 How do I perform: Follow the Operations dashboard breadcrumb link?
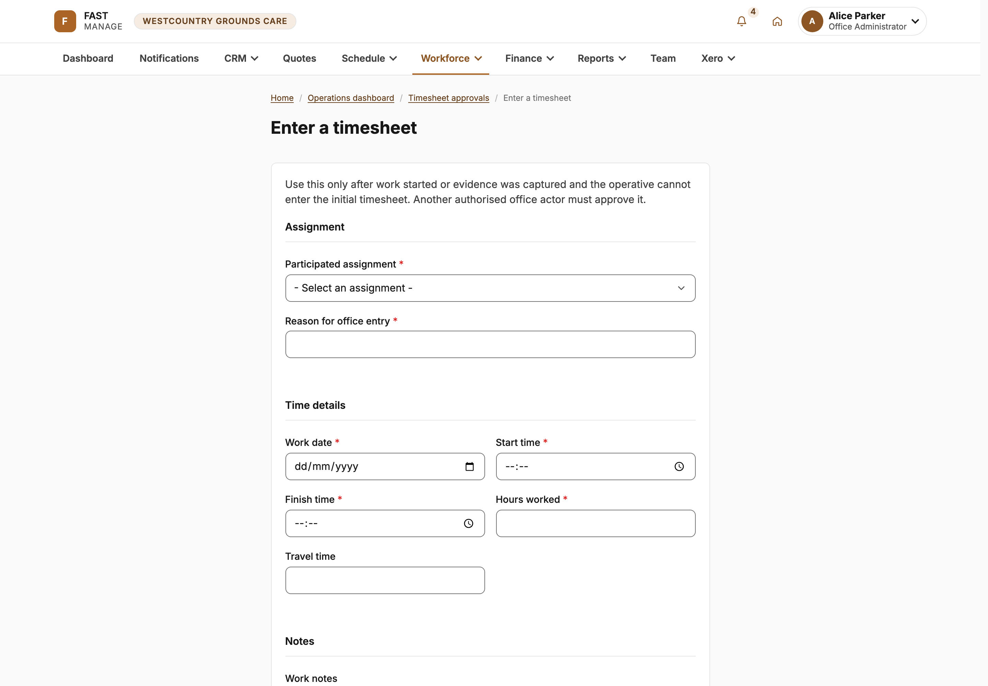coord(350,98)
